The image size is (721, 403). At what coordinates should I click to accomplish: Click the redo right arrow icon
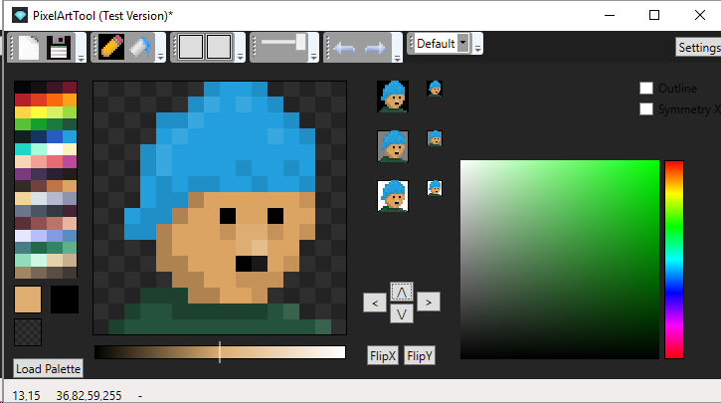point(375,48)
